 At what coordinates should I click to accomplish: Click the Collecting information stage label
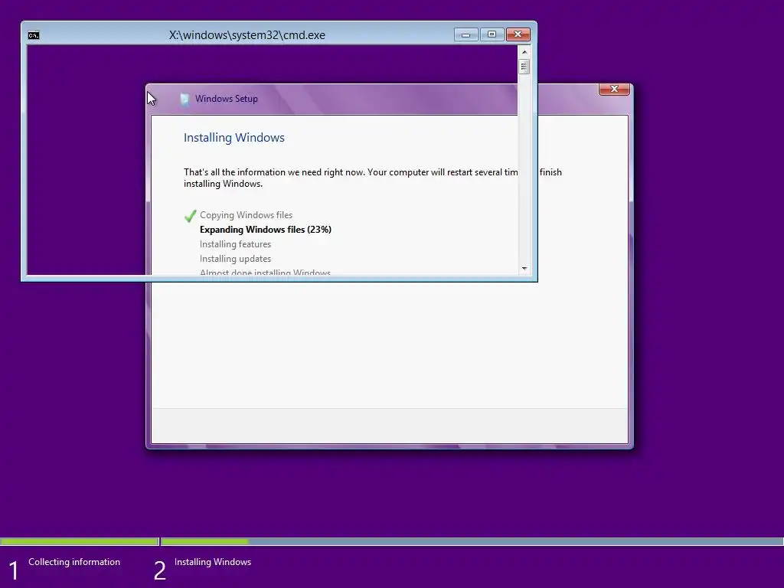point(74,562)
